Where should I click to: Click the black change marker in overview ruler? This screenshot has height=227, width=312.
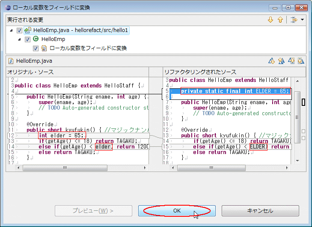303,102
